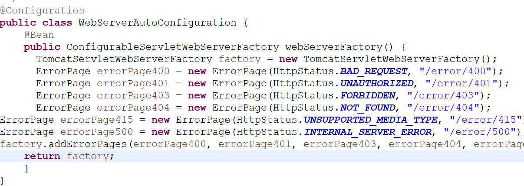Click the ConfigurableServletWebServerFactory return type
This screenshot has height=186, width=524.
(172, 47)
